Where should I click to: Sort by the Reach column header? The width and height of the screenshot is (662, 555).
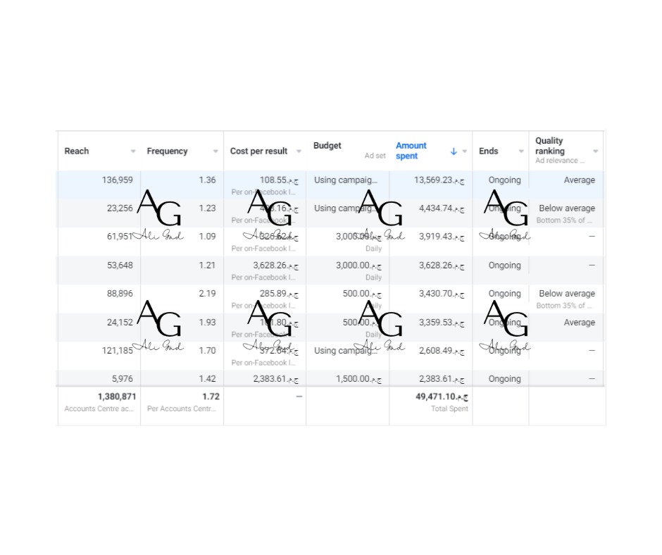(x=77, y=151)
